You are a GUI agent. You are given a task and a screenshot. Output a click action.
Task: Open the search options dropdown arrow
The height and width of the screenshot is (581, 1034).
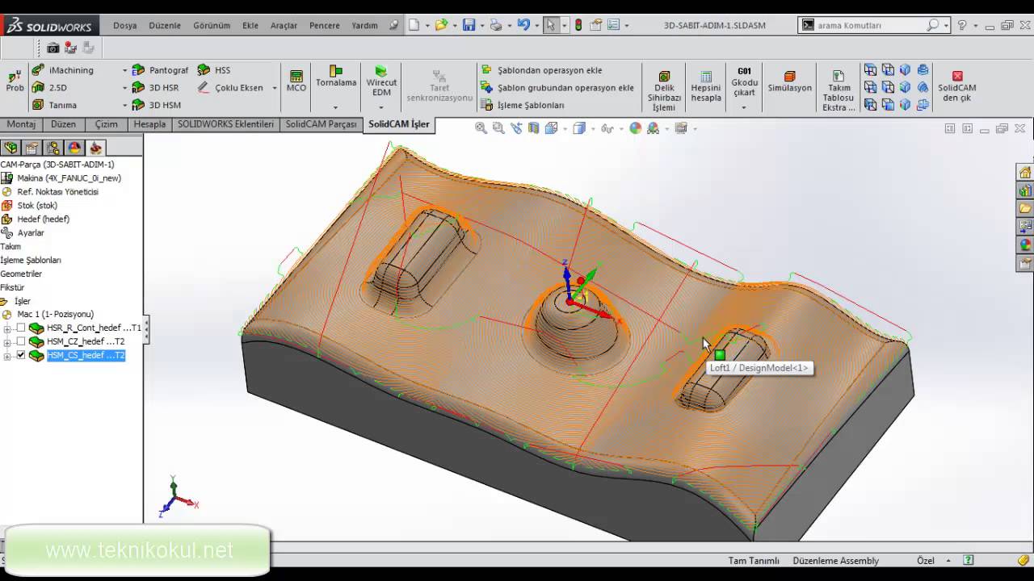tap(946, 25)
